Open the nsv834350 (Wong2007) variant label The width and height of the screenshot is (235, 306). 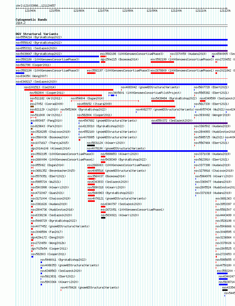32,76
